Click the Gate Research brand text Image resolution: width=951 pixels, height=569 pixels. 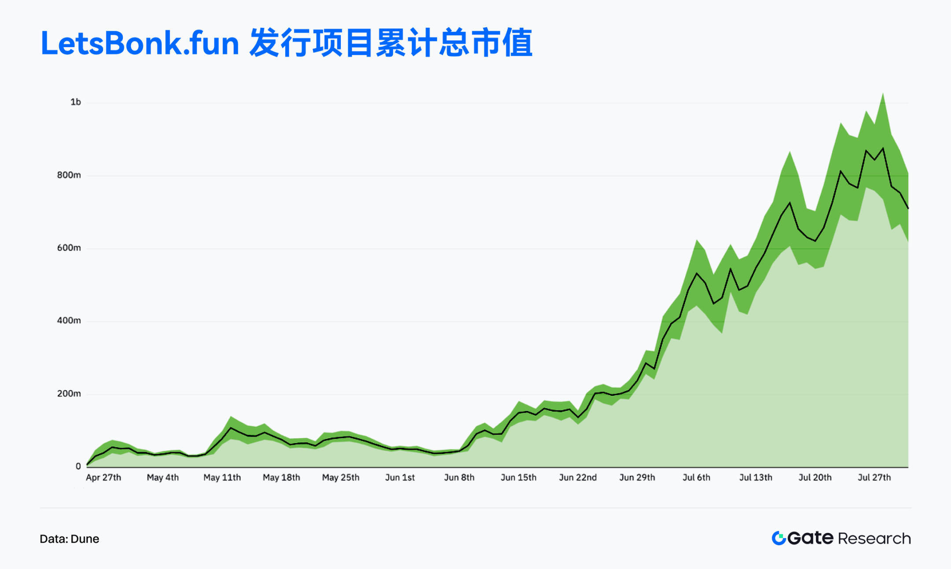[849, 538]
